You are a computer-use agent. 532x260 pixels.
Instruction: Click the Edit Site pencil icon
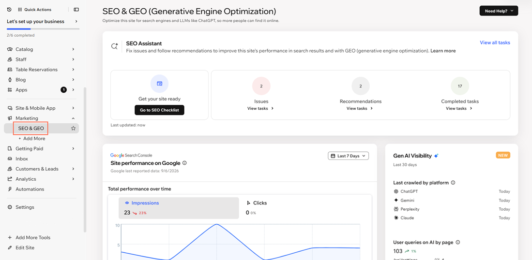click(x=10, y=248)
